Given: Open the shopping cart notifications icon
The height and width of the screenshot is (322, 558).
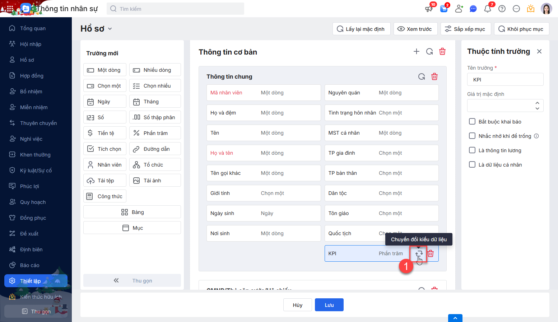Looking at the screenshot, I should (x=444, y=9).
